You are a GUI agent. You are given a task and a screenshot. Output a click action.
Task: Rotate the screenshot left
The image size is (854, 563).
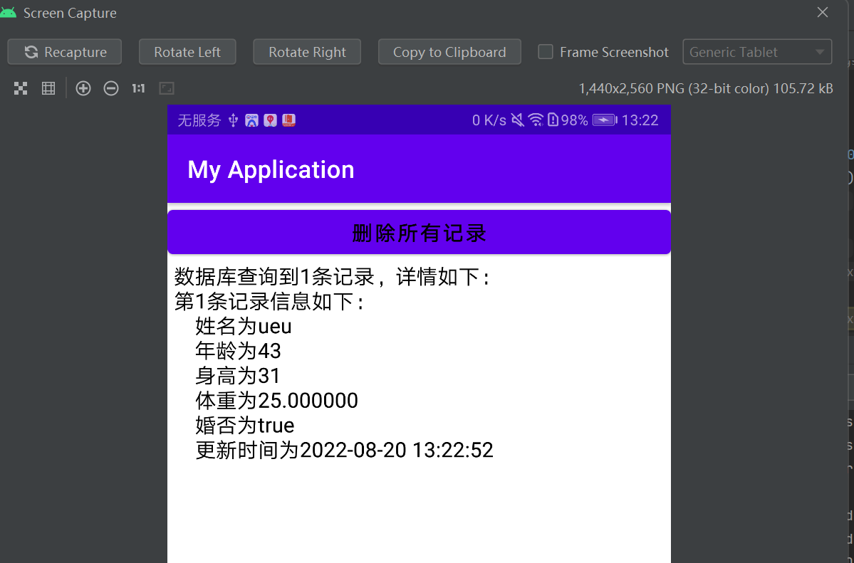click(x=187, y=52)
